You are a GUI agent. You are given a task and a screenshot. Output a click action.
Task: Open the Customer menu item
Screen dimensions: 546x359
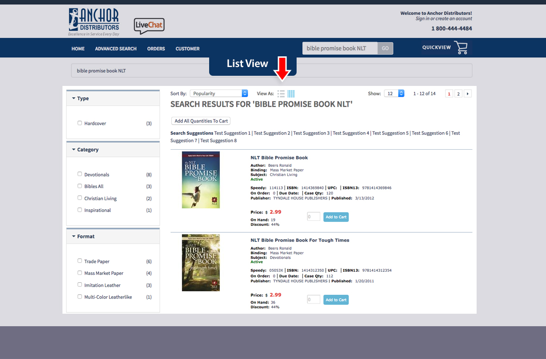click(187, 49)
